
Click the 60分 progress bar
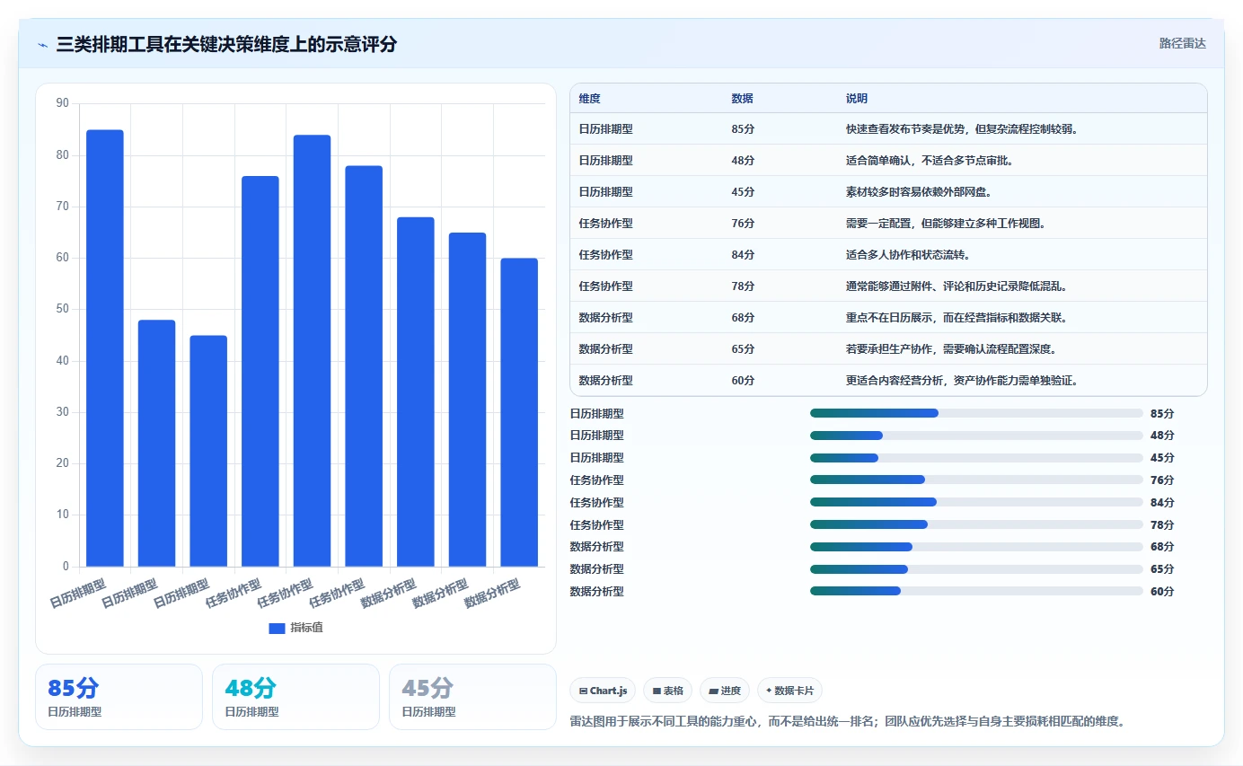(x=976, y=591)
